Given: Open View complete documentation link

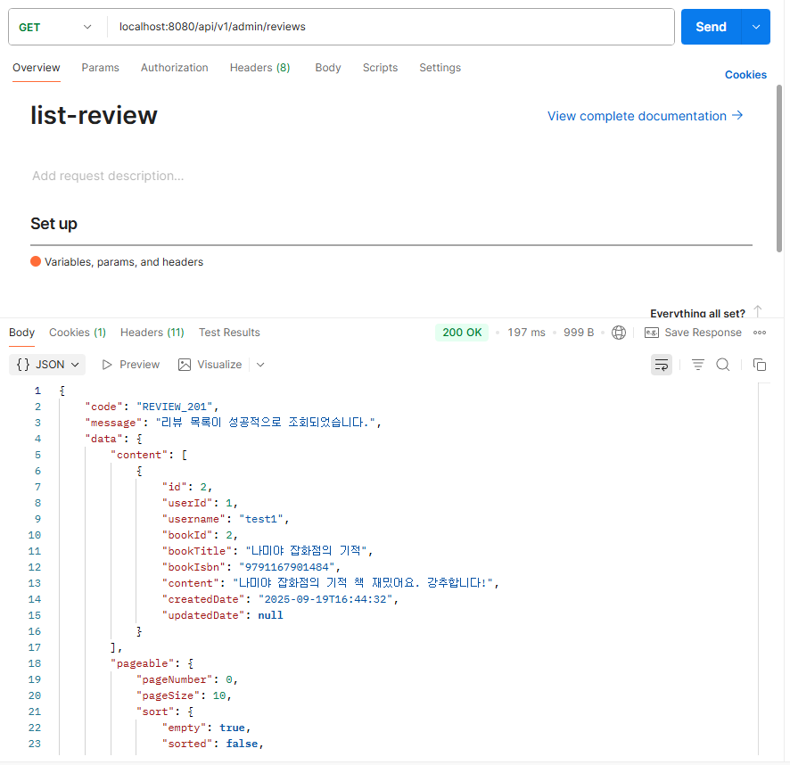Looking at the screenshot, I should pyautogui.click(x=645, y=116).
